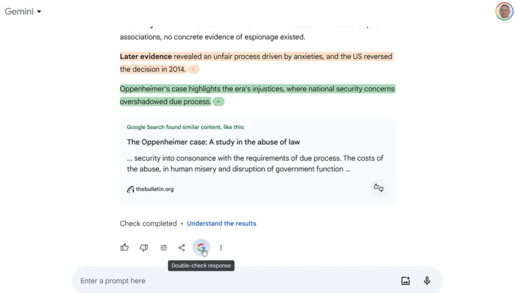Collapse the green highlight chevron chip
The width and height of the screenshot is (516, 293).
click(x=218, y=102)
